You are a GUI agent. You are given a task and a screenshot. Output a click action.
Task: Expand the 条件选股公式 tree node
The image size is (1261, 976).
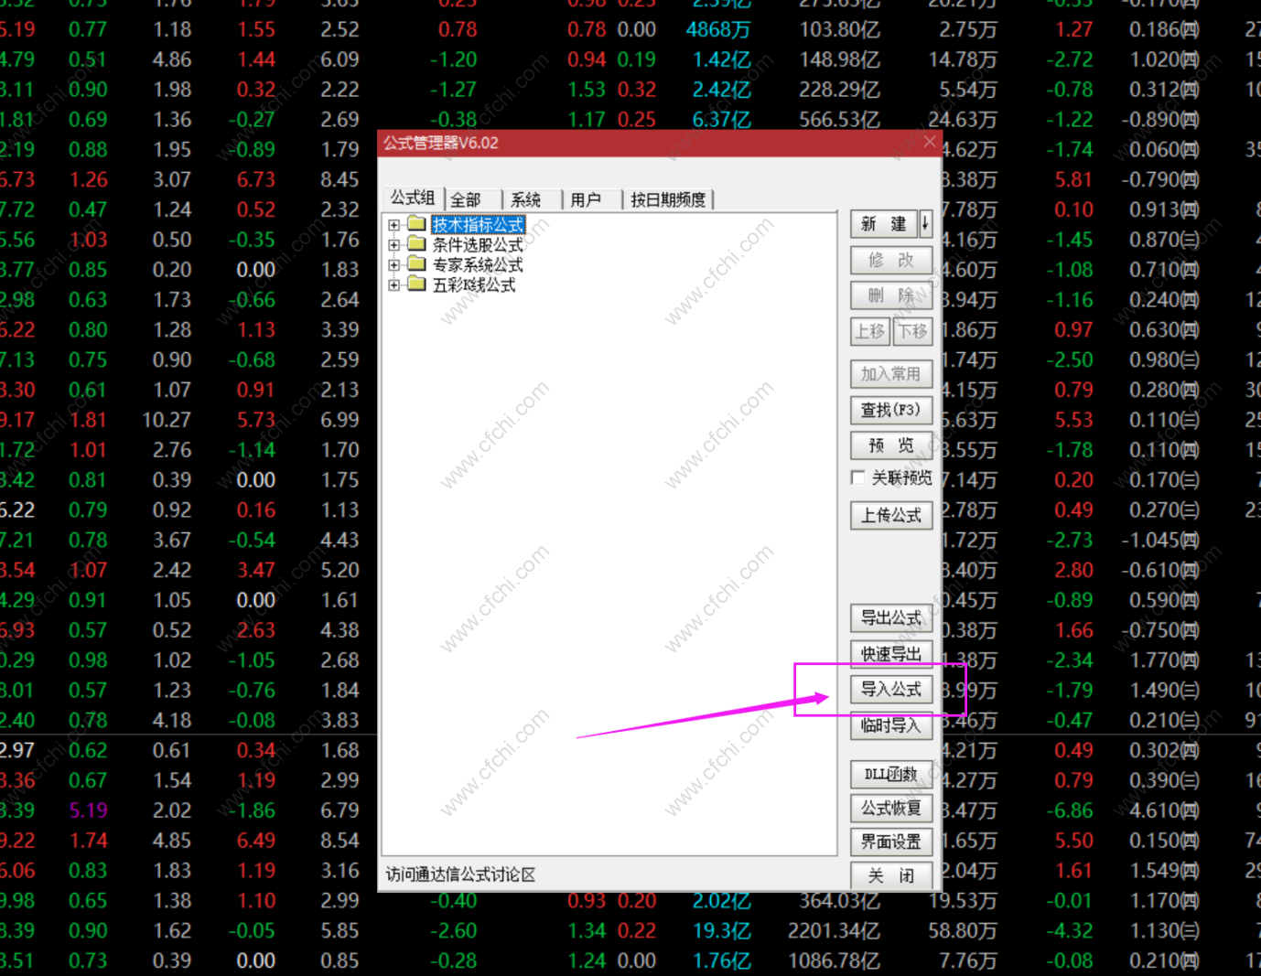pyautogui.click(x=393, y=245)
